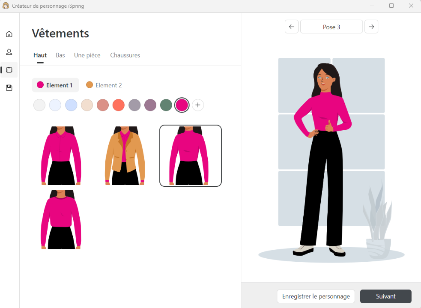Click the save icon in sidebar
Screen dimensions: 421x308
[x=9, y=88]
